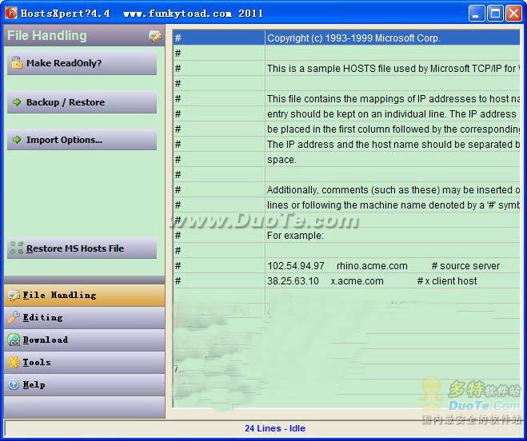The width and height of the screenshot is (527, 441).
Task: Select the Copyright (c) 1993-1999 Microsoft Corp. row
Action: tap(346, 38)
